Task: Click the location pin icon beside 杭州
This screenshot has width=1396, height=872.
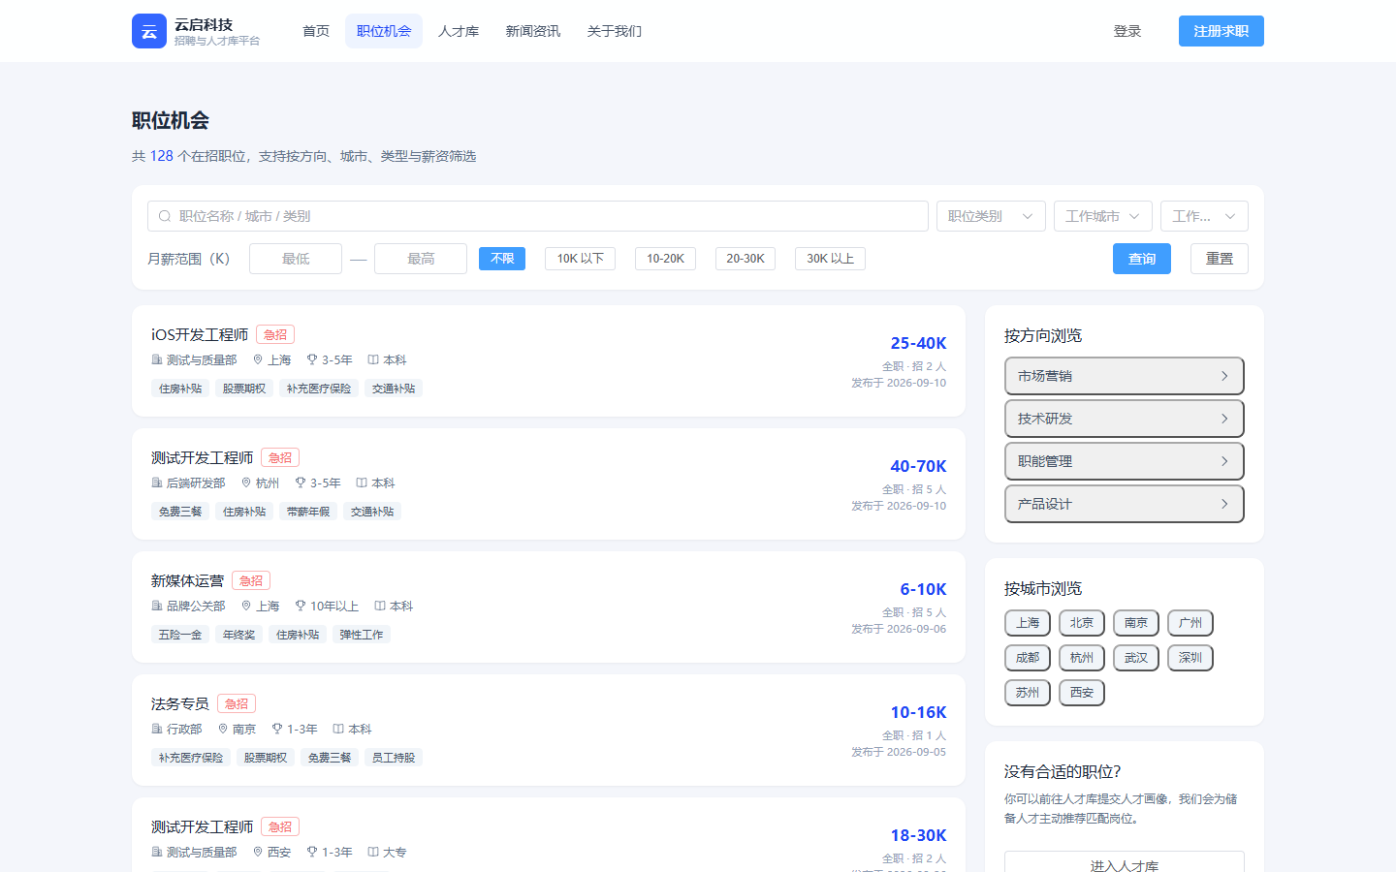Action: pos(246,483)
